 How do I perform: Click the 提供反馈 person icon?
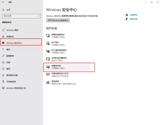127,19
